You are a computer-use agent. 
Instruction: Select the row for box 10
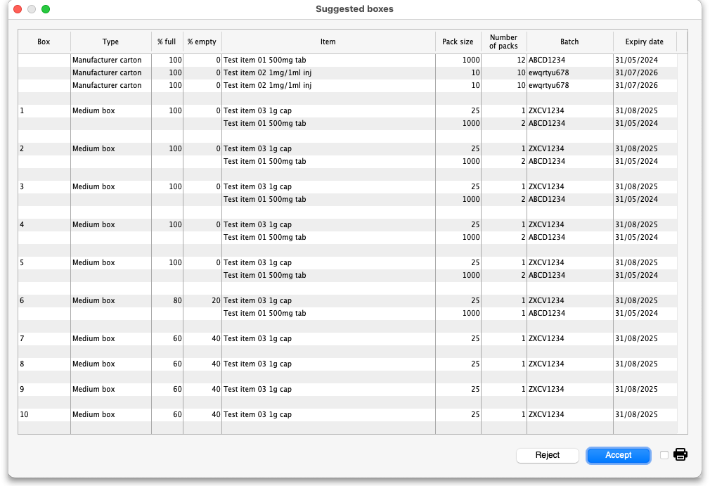click(x=328, y=415)
